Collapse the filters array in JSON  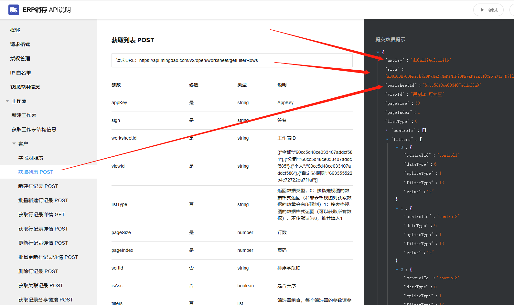(387, 140)
